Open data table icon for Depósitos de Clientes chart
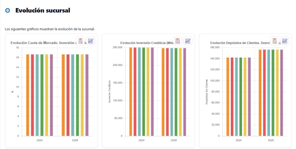296x149 pixels. coord(275,41)
